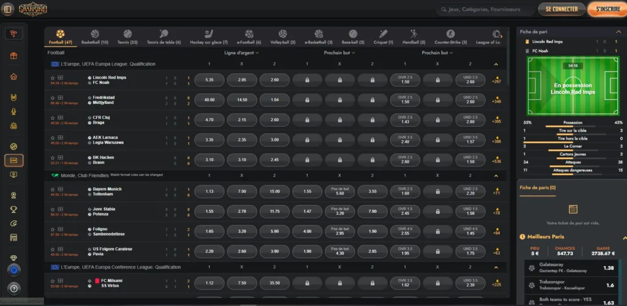Viewport: 627px width, 306px height.
Task: Click the S'INSCRIRE sign-up button
Action: click(x=608, y=9)
